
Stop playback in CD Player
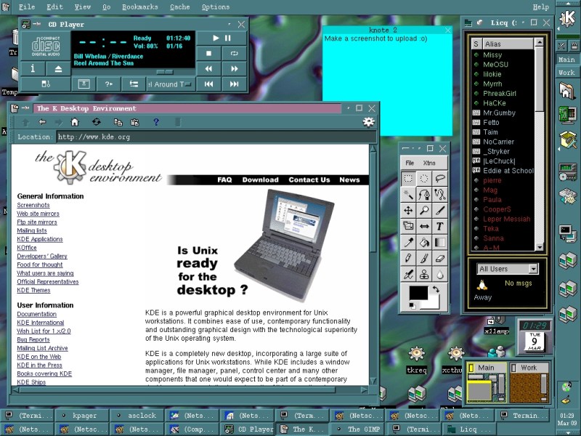(208, 53)
